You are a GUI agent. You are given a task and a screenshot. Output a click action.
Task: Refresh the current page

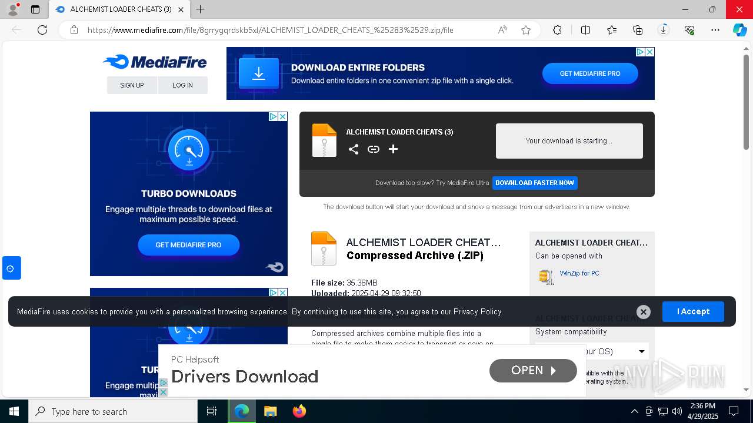pyautogui.click(x=42, y=30)
